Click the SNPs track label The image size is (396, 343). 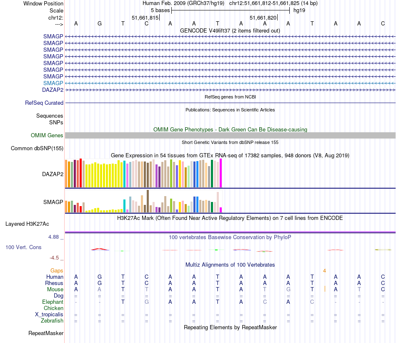point(56,122)
